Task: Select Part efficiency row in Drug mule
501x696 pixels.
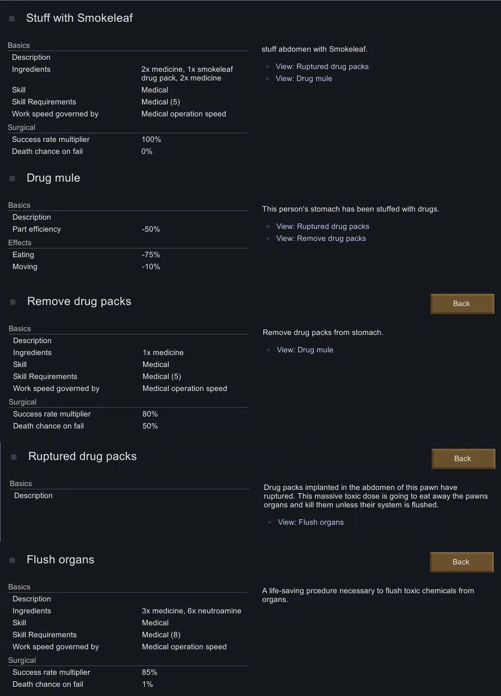Action: 128,229
